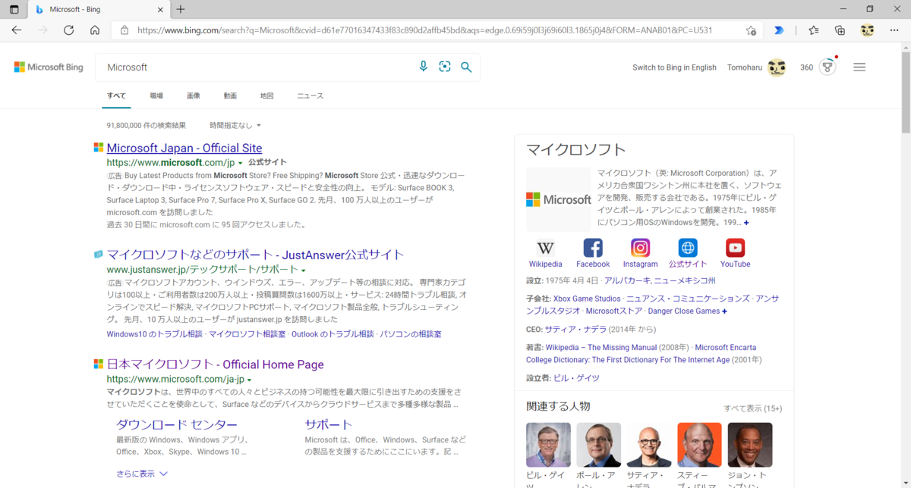The image size is (911, 488).
Task: Open the Windows10 のトラブル相談 link
Action: coord(155,334)
